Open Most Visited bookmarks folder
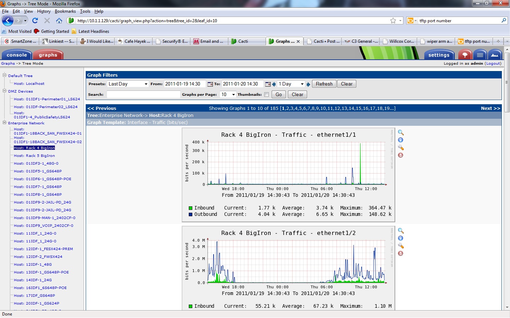This screenshot has height=318, width=510. click(x=17, y=31)
